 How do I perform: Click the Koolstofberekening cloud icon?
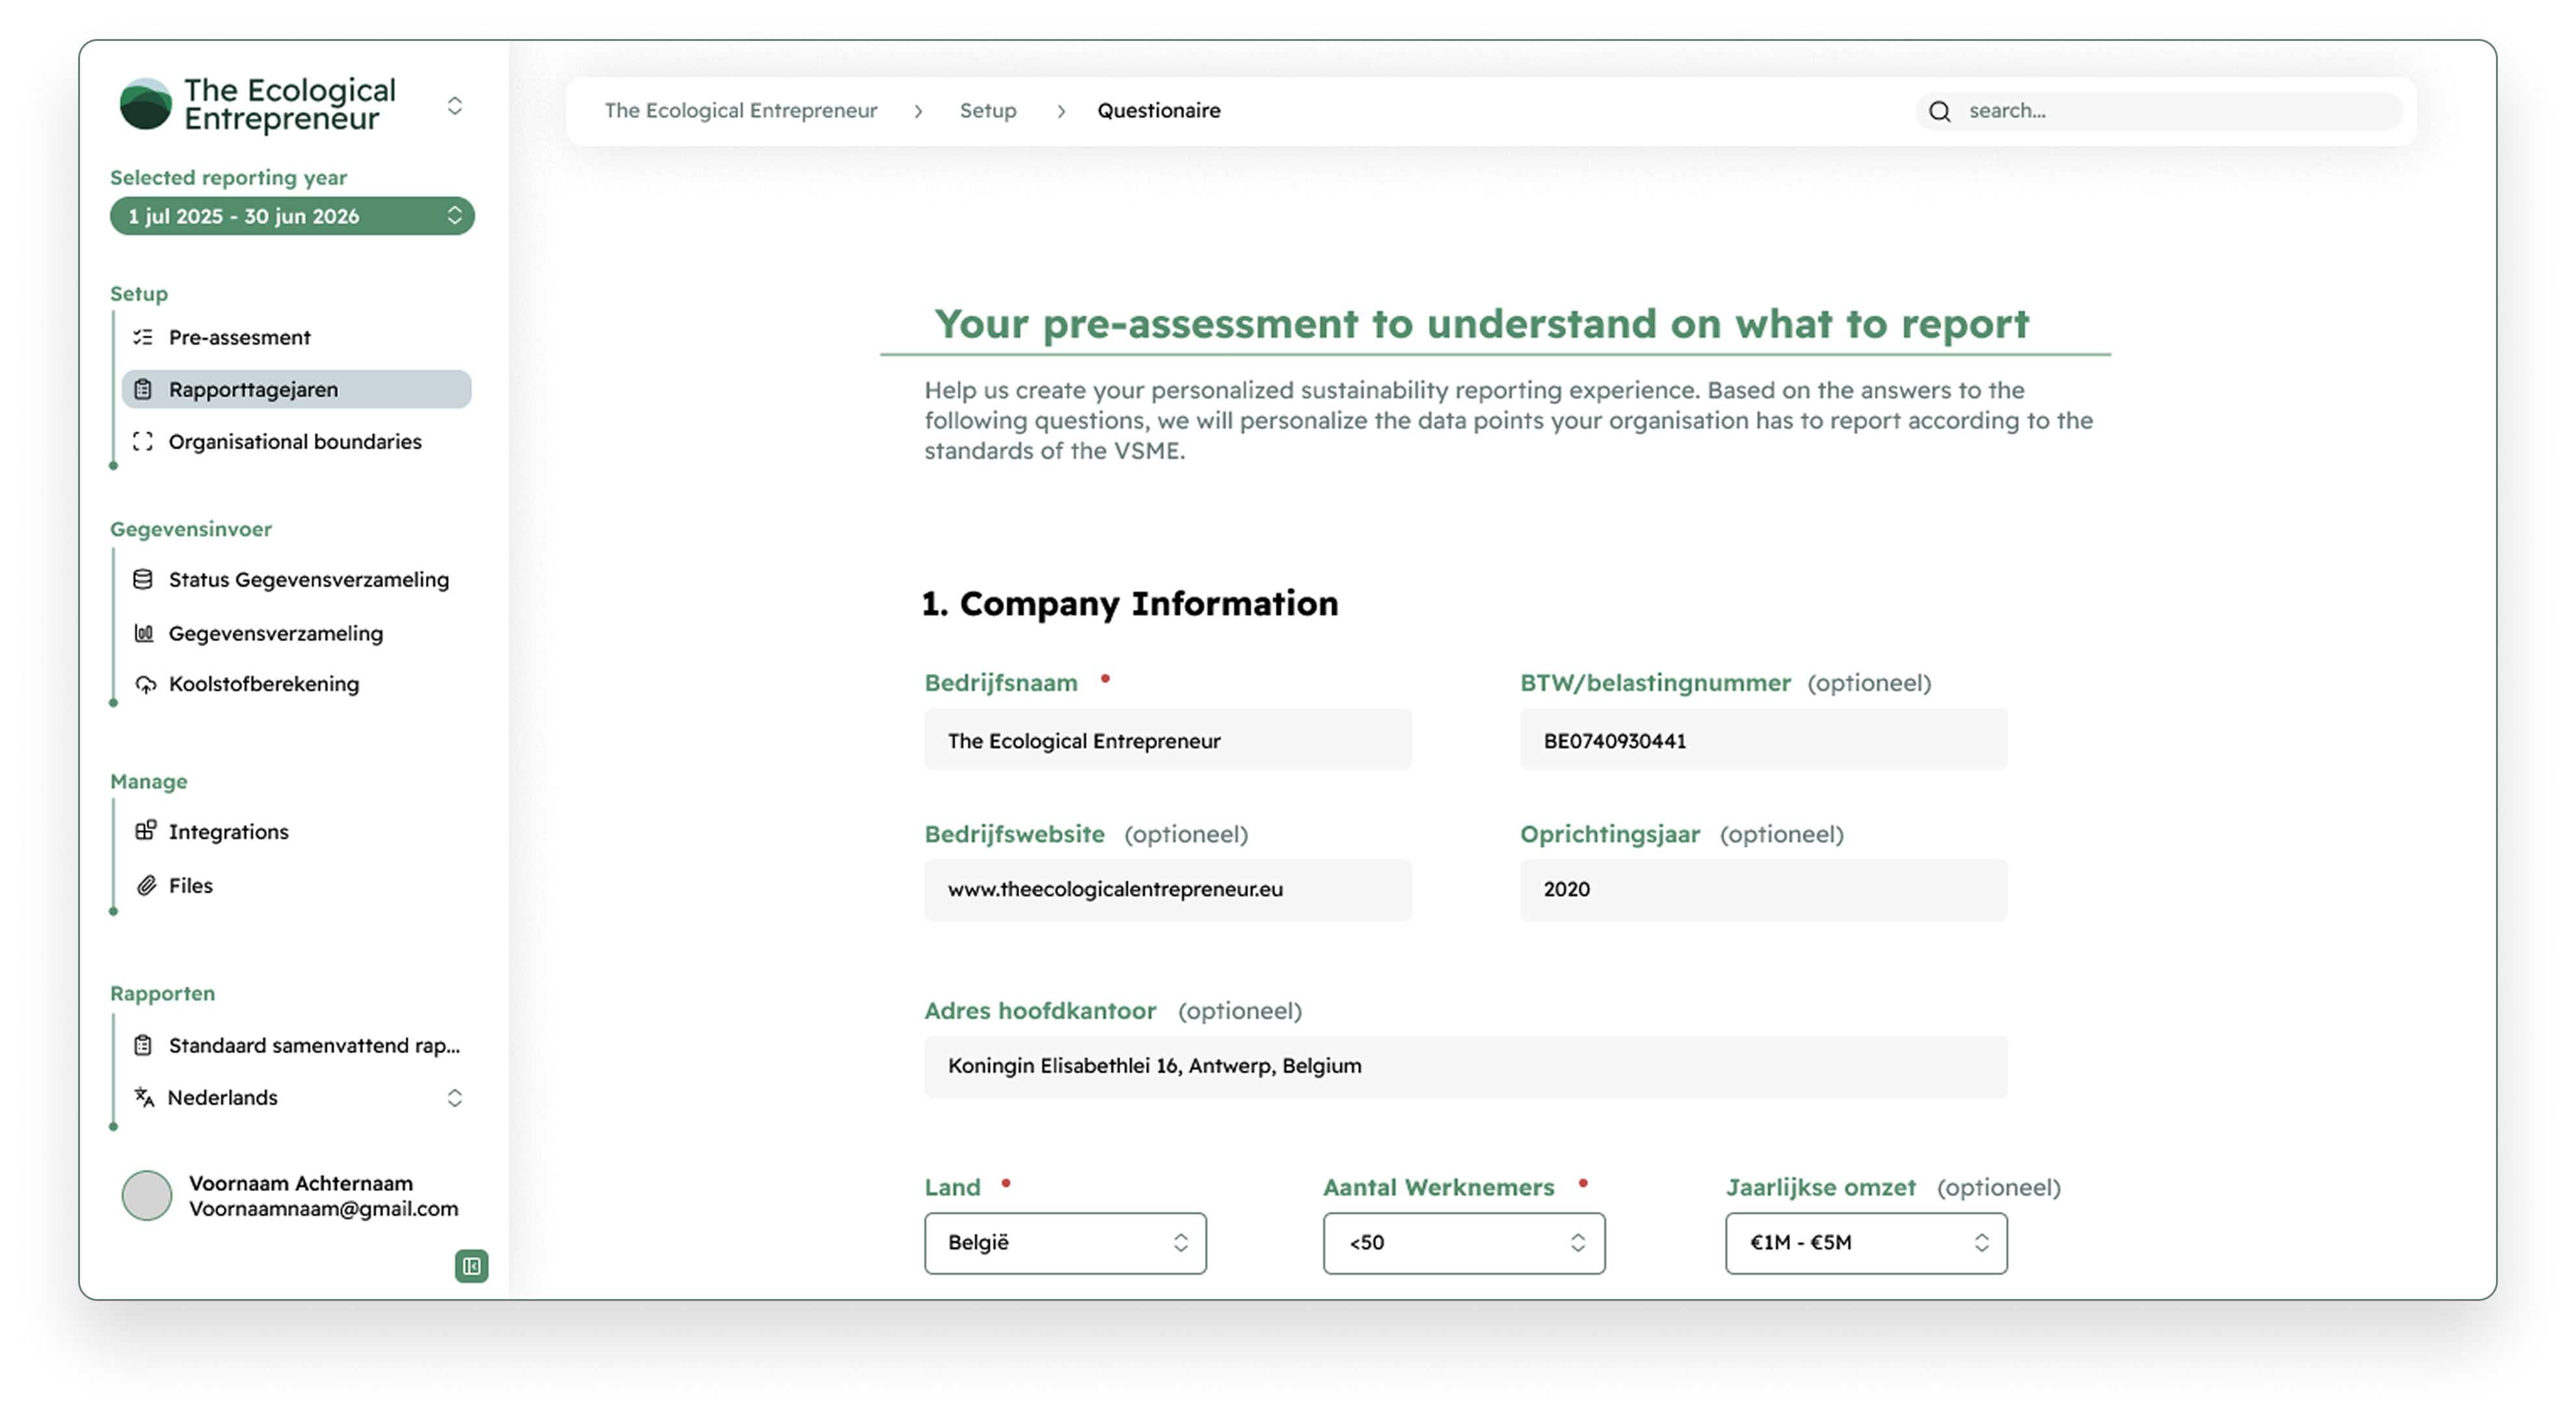pos(145,685)
